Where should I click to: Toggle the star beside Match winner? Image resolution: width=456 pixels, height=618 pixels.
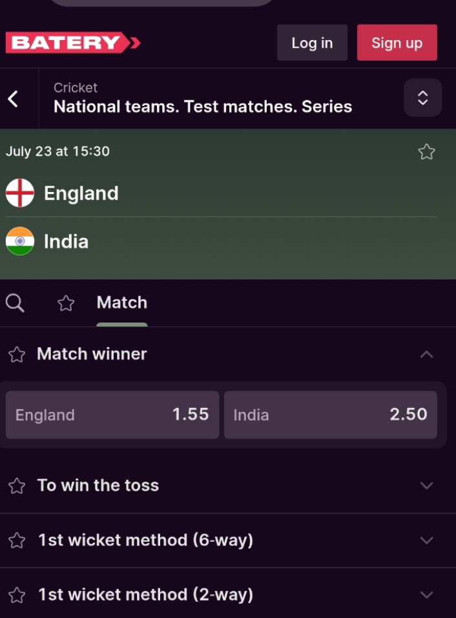tap(16, 354)
